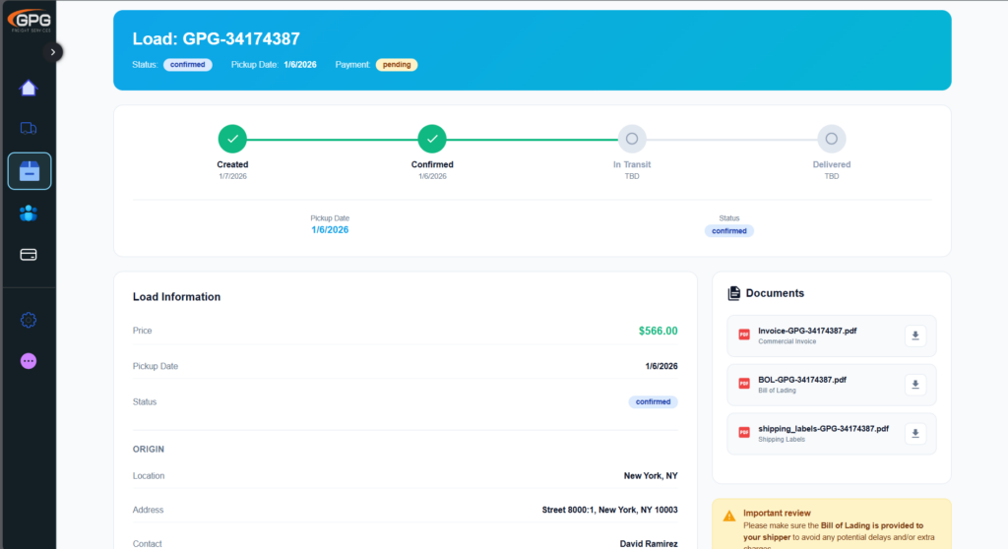Click the Created step checkmark circle
The width and height of the screenshot is (1008, 549).
232,139
